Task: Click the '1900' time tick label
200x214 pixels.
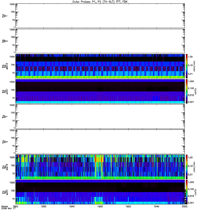Action: 100,206
